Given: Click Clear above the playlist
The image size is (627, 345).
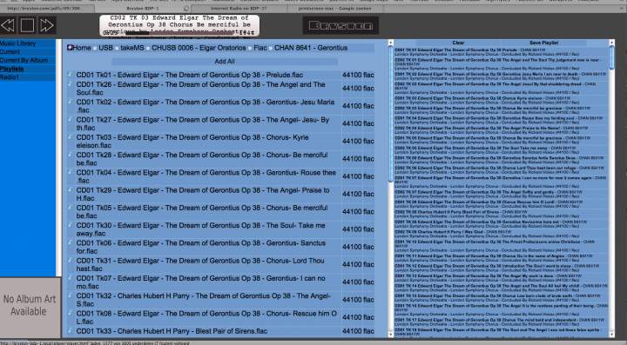Looking at the screenshot, I should point(458,43).
